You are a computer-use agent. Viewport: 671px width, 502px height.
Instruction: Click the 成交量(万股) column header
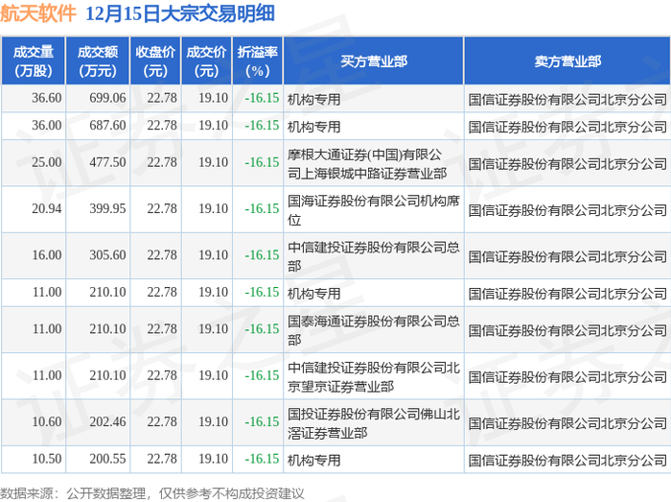tap(34, 61)
